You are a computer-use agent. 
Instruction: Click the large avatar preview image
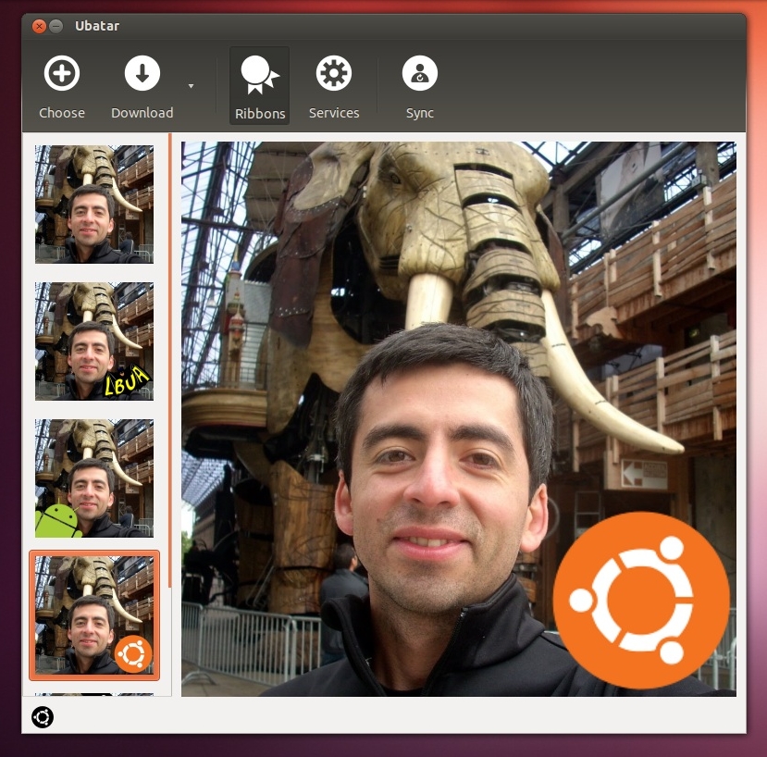458,419
